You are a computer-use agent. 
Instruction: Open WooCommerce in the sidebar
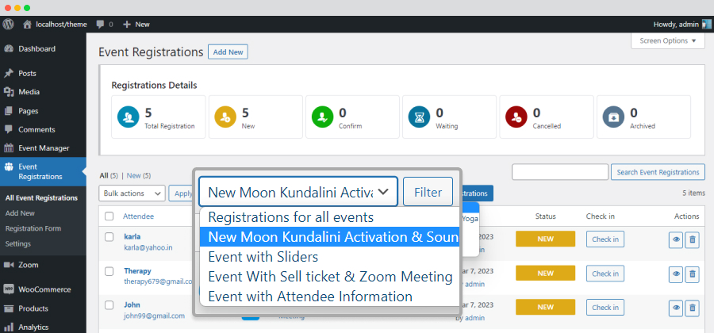click(x=44, y=289)
